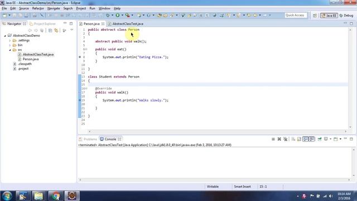Viewport: 357px width, 201px height.
Task: Click the Quick Access search field
Action: [296, 15]
